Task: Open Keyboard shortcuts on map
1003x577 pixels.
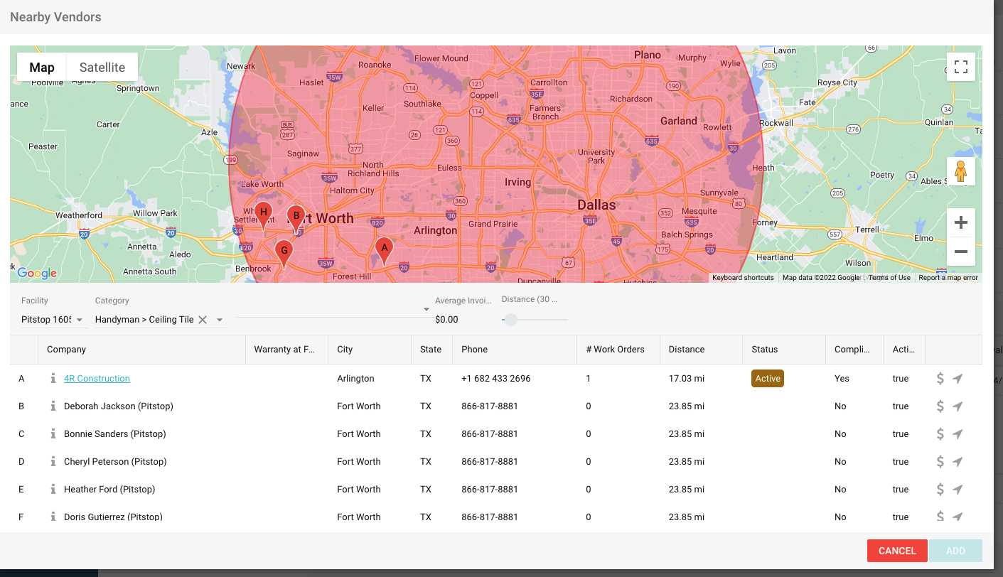Action: coord(743,278)
